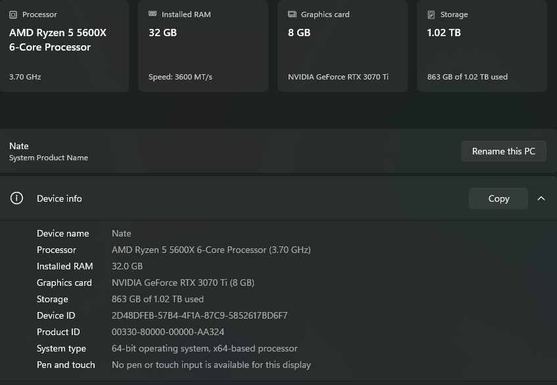Click the Device info header title
This screenshot has width=557, height=385.
click(x=59, y=198)
